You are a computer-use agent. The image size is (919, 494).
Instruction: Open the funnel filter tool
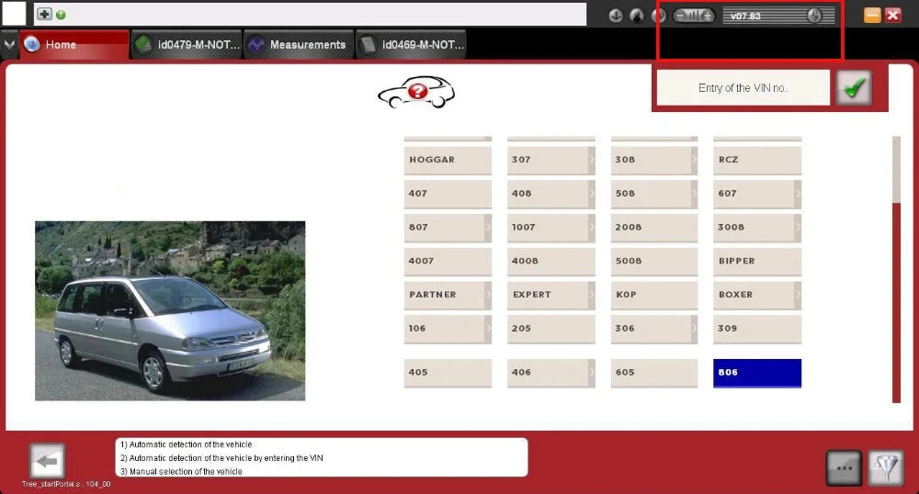(x=886, y=467)
